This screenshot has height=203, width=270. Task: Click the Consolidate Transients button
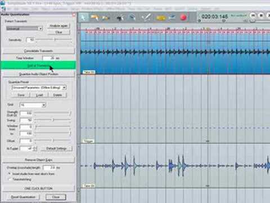click(x=38, y=51)
